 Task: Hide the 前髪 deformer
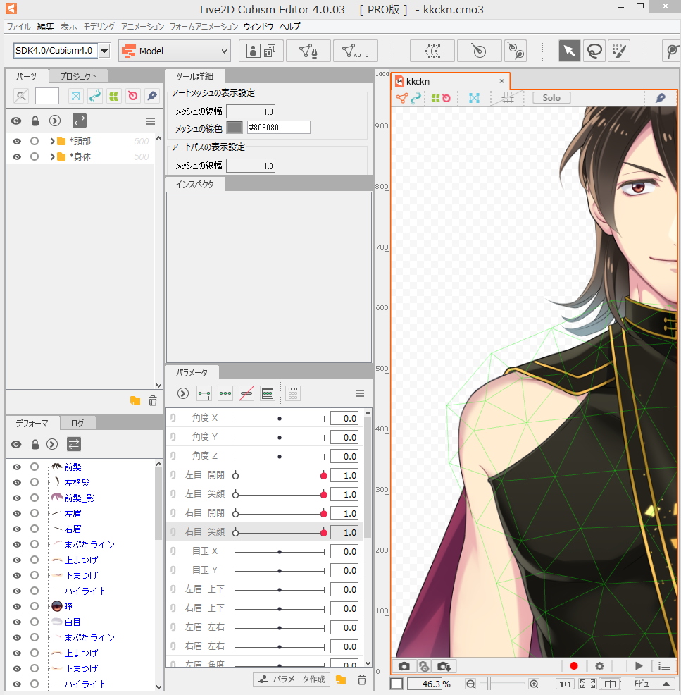click(x=17, y=467)
